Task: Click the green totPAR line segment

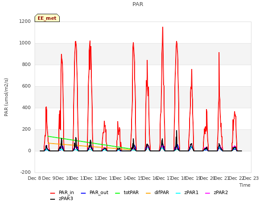Action: [x=89, y=143]
